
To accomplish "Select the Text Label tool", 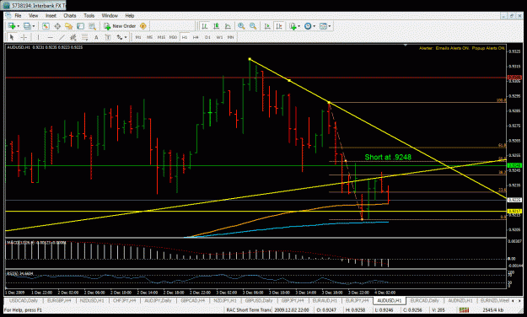I will [108, 37].
